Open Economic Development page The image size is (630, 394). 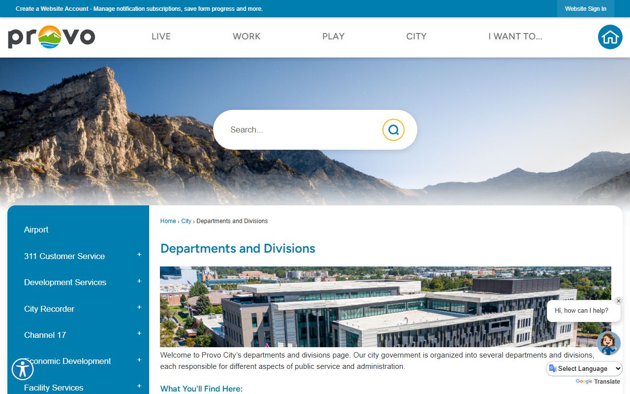(67, 361)
